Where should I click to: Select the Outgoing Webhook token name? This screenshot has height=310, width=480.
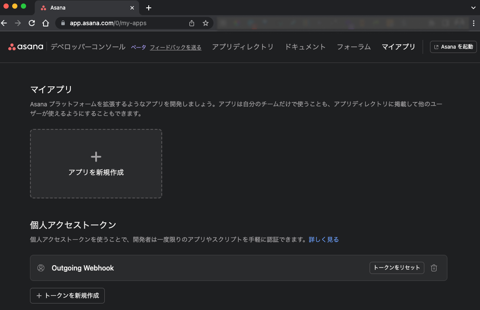(x=83, y=268)
